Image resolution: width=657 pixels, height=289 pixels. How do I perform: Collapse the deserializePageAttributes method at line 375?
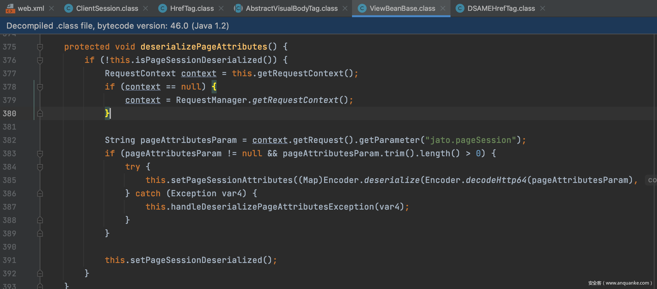click(40, 47)
